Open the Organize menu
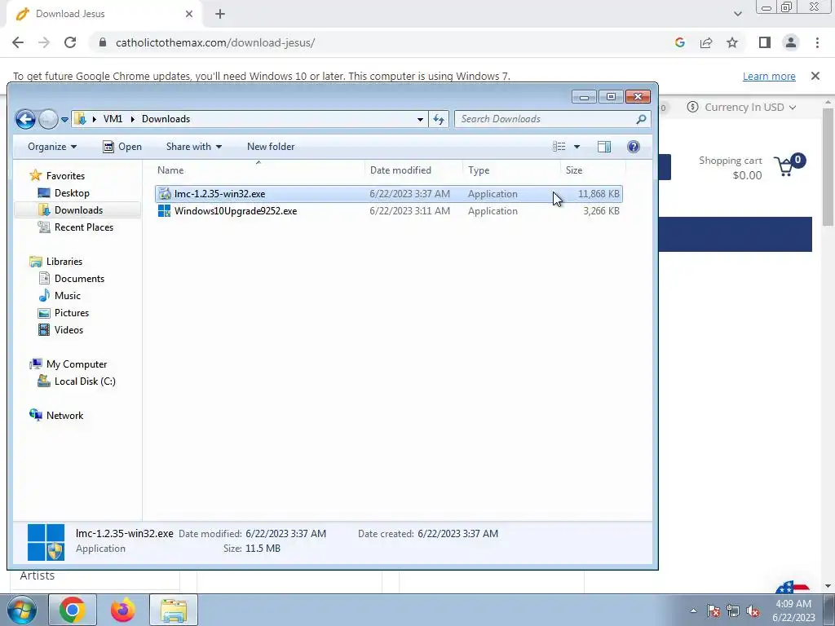The width and height of the screenshot is (835, 626). click(x=52, y=147)
